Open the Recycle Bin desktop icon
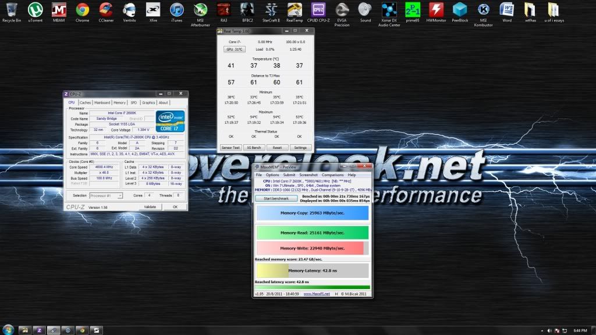The width and height of the screenshot is (596, 335). click(12, 12)
